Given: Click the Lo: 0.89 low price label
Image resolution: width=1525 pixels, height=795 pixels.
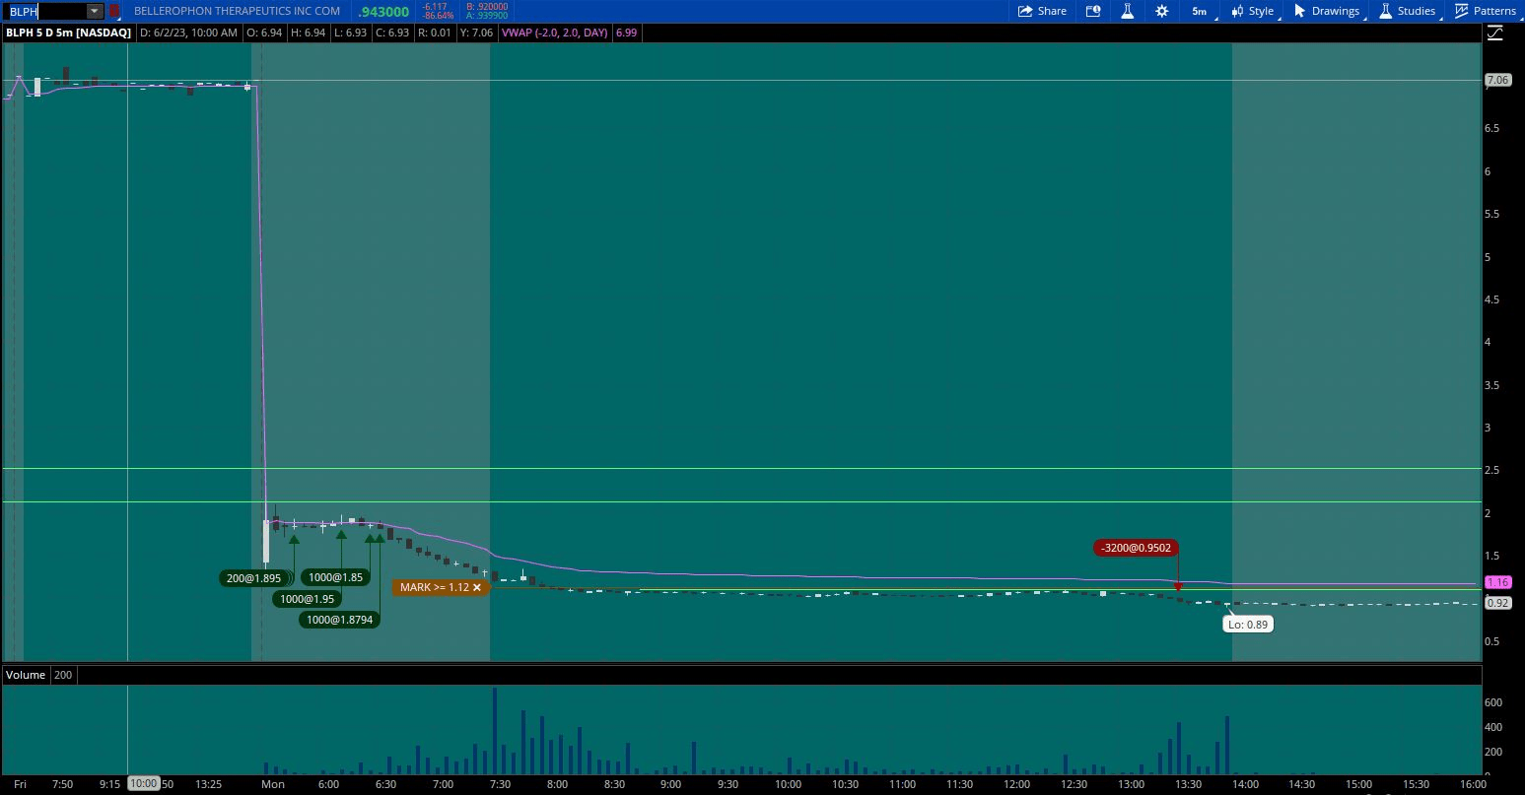Looking at the screenshot, I should 1248,624.
